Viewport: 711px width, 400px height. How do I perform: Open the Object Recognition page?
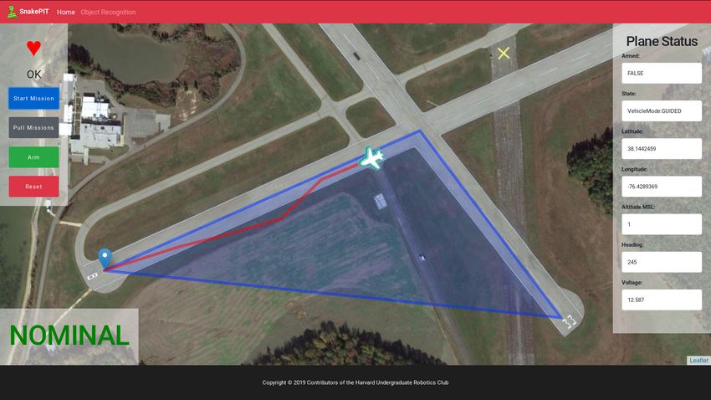click(108, 13)
